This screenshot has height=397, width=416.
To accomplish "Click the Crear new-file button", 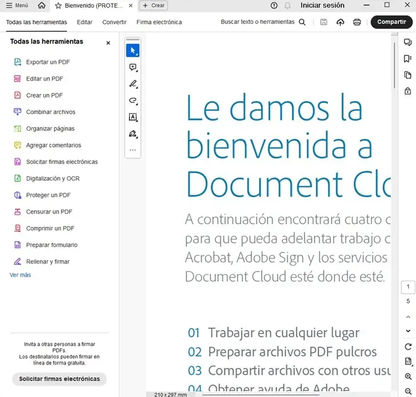I will coord(154,5).
